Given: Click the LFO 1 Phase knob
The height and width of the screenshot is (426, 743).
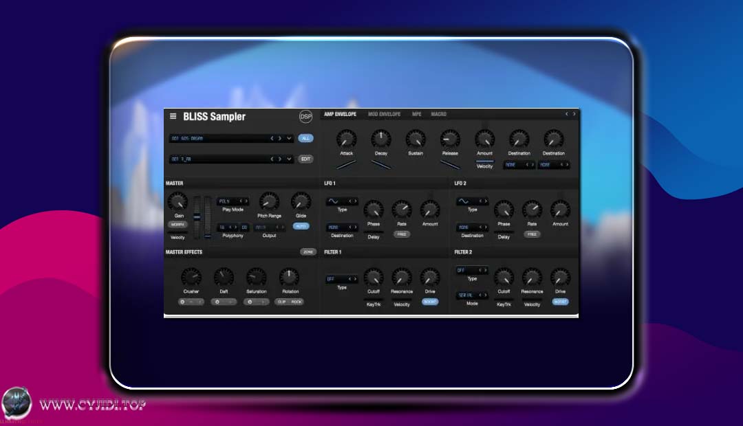Looking at the screenshot, I should tap(374, 210).
